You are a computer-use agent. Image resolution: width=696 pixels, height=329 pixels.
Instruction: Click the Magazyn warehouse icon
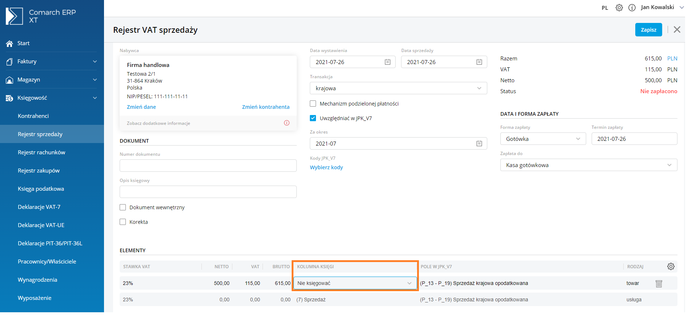pyautogui.click(x=10, y=80)
